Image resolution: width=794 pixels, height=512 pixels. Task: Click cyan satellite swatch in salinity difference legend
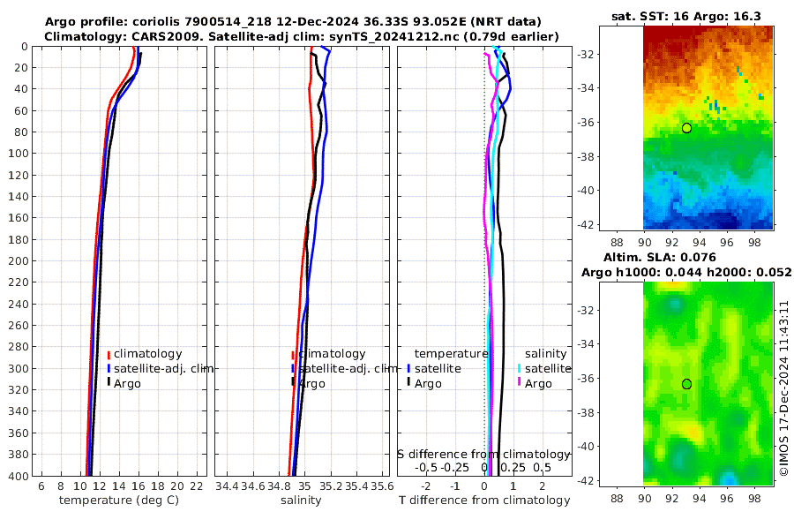pos(520,368)
